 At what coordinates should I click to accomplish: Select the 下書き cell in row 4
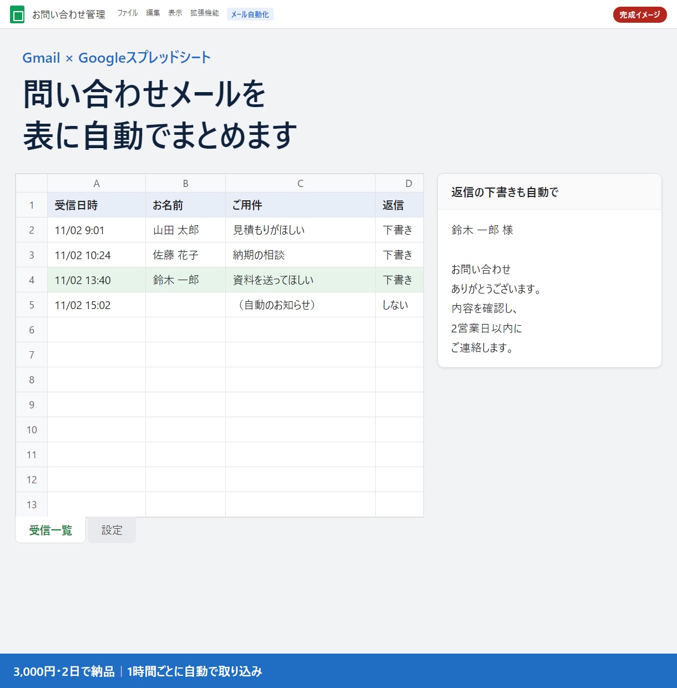pyautogui.click(x=400, y=280)
